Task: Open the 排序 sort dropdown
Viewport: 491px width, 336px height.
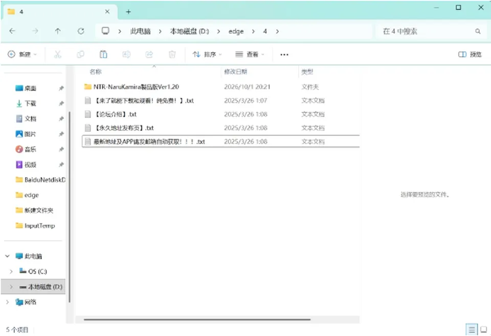Action: point(207,55)
